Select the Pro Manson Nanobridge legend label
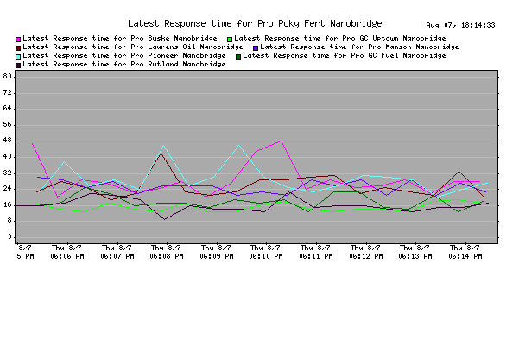This screenshot has height=339, width=532. tap(359, 47)
